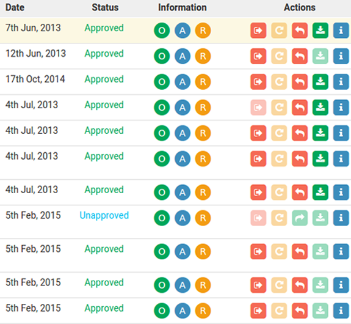The height and width of the screenshot is (324, 351).
Task: Click the green forward arrow in the Unapproved row
Action: click(x=300, y=218)
